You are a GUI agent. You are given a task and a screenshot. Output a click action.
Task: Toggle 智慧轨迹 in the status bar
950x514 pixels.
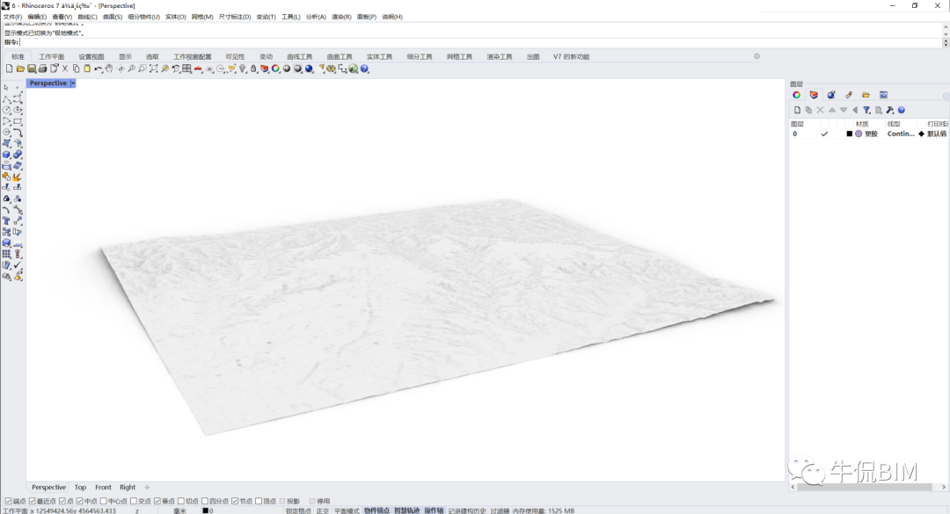tap(406, 510)
